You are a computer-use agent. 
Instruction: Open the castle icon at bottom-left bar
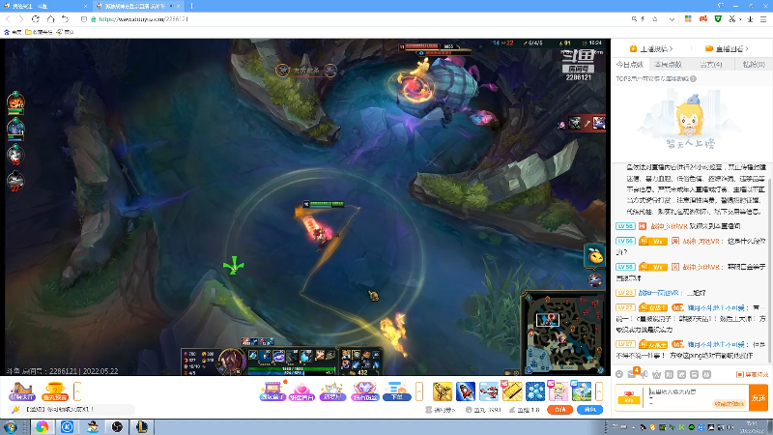[21, 391]
